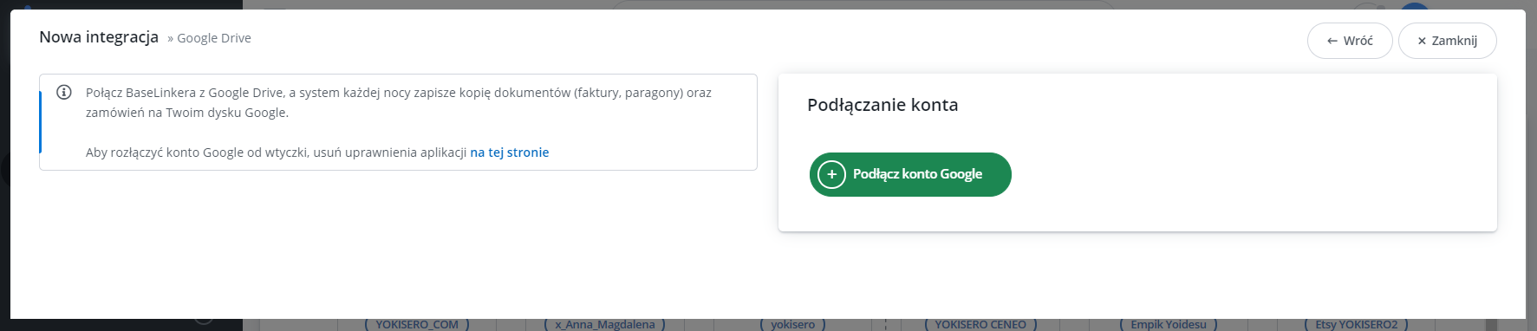Open the 'na tej stronie' link
This screenshot has height=331, width=1537.
(510, 153)
